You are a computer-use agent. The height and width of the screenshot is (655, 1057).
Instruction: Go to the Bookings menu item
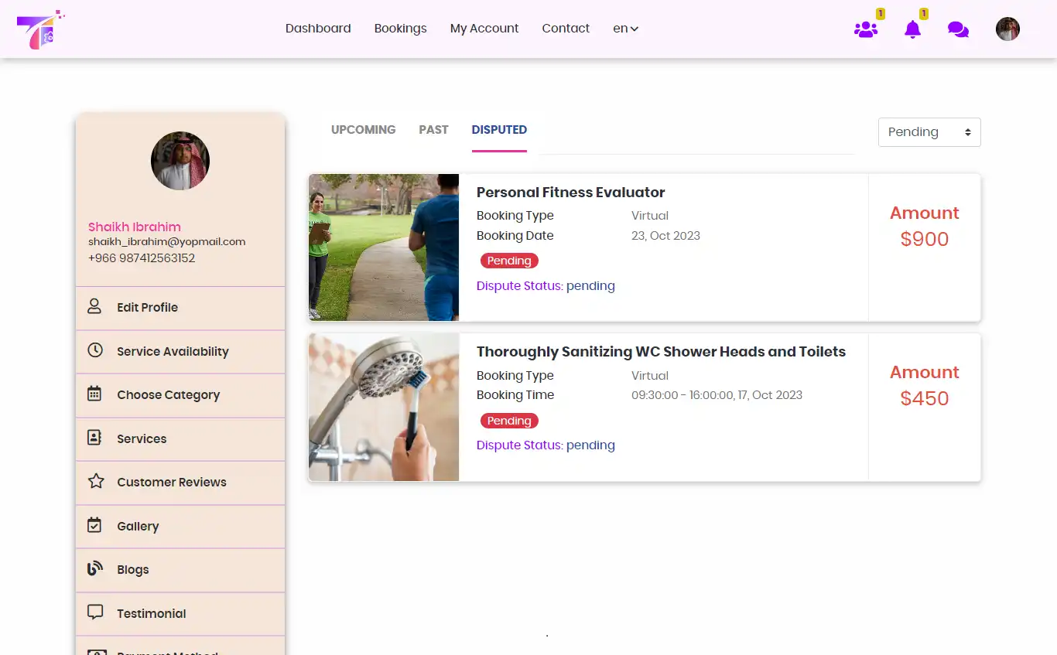[x=400, y=28]
